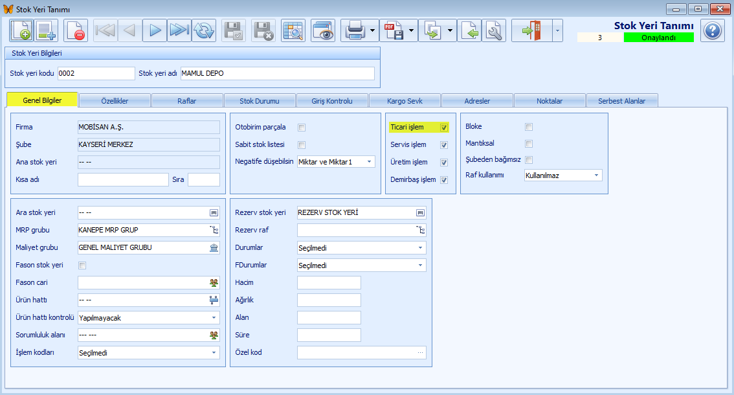Open help with the question mark icon
Screen dimensions: 734x395
[713, 30]
